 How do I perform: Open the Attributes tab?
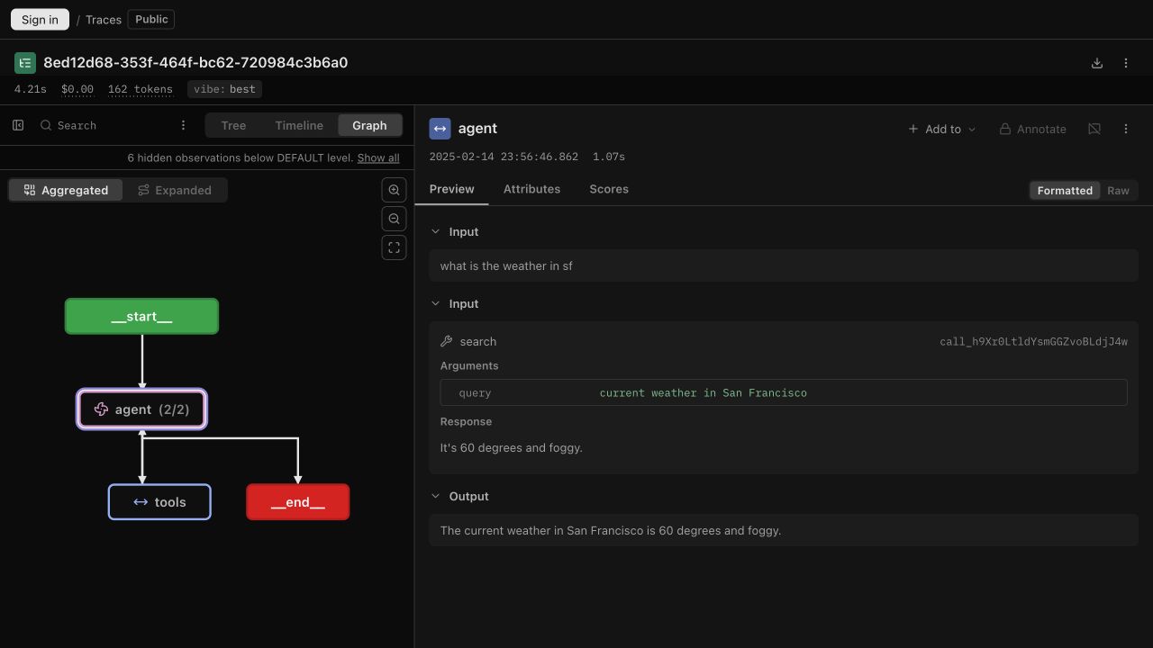[531, 189]
